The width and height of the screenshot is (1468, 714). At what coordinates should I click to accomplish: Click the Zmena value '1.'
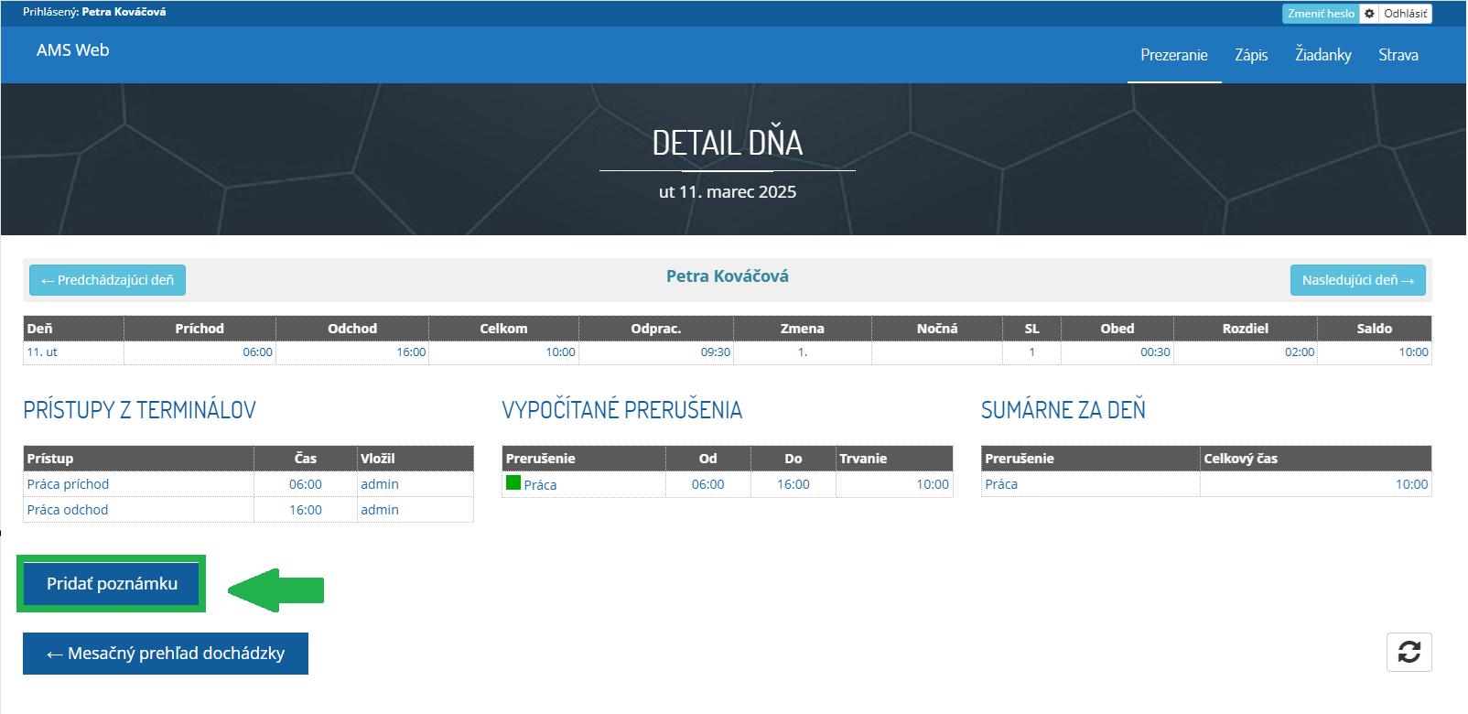[803, 352]
